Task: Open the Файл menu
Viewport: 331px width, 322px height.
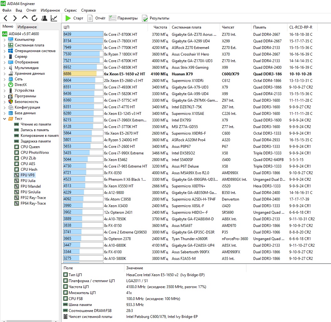Action: click(x=7, y=10)
